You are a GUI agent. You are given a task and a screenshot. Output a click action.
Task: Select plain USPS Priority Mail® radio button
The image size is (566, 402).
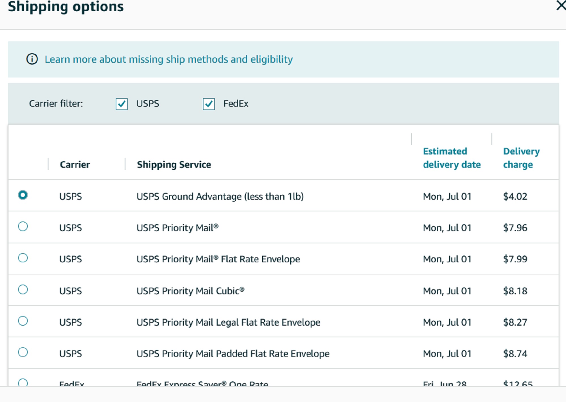pos(23,226)
